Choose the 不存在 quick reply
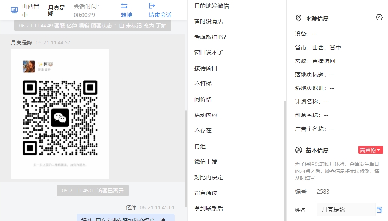The width and height of the screenshot is (388, 221). [203, 131]
